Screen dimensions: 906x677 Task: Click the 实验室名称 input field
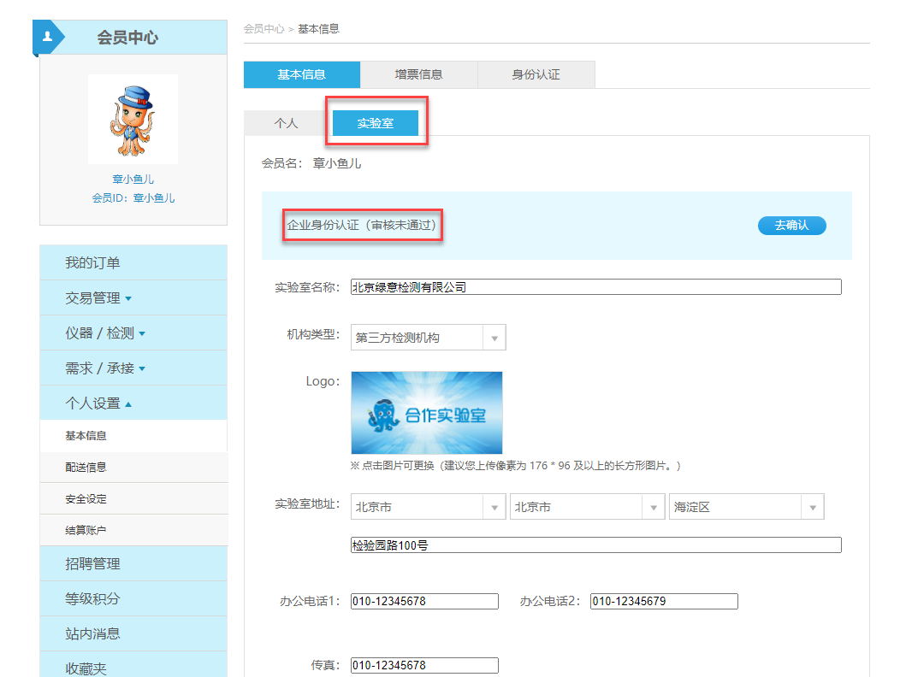tap(595, 287)
